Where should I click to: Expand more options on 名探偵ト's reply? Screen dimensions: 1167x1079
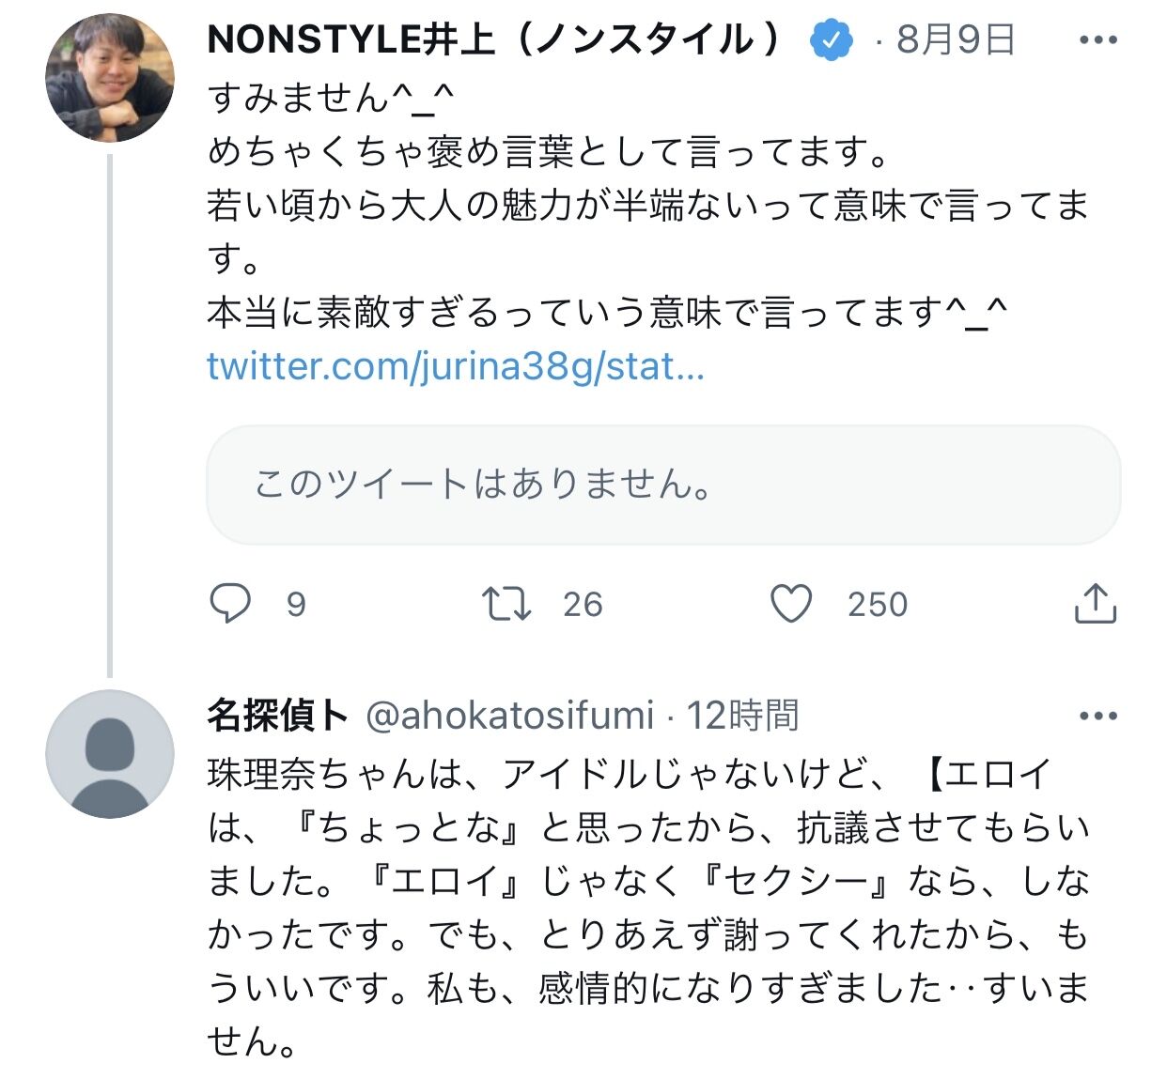pyautogui.click(x=1097, y=717)
